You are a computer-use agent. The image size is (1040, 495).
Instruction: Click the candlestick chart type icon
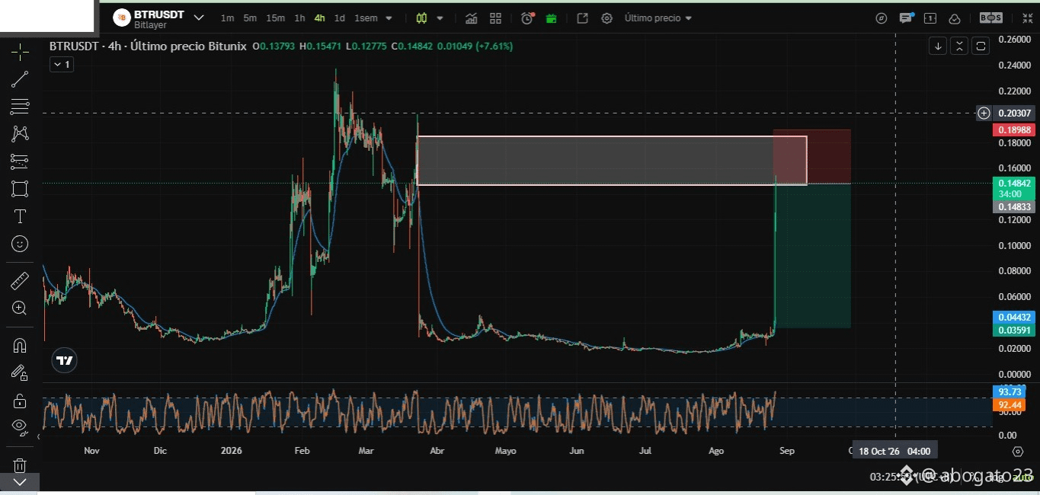pyautogui.click(x=421, y=18)
